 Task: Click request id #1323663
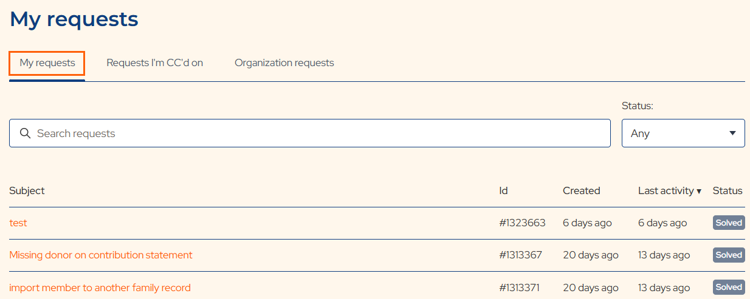(522, 223)
